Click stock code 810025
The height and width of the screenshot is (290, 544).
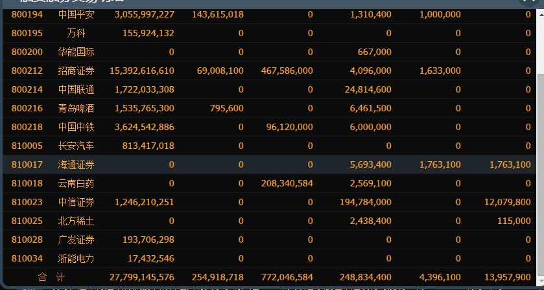coord(27,221)
